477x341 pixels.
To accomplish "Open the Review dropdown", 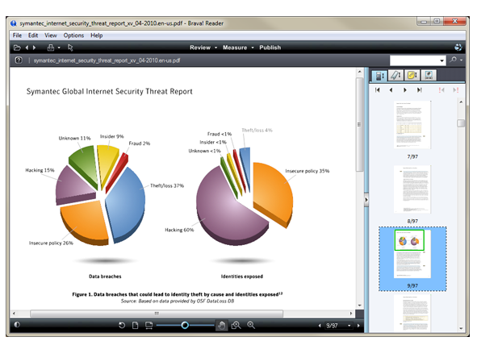I will tap(203, 48).
